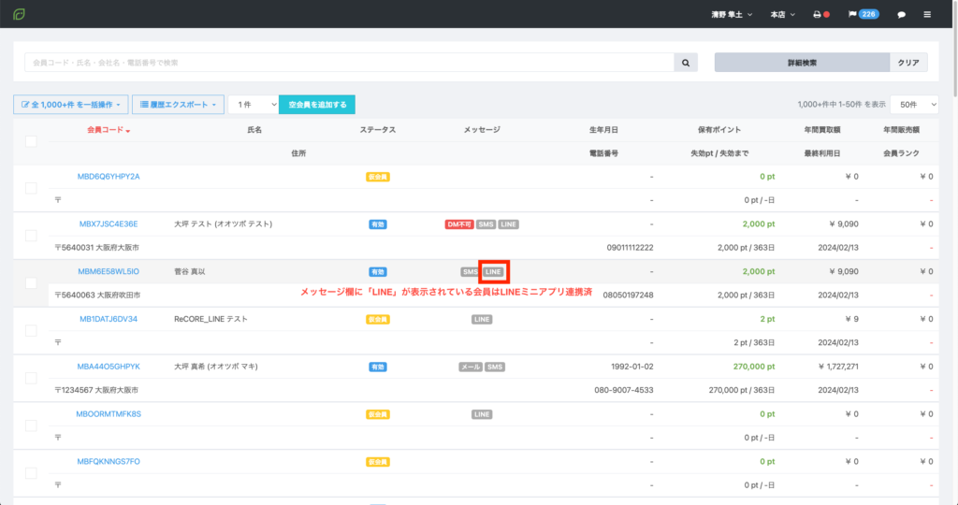Open the 本店 store selector menu
958x505 pixels.
tap(782, 15)
